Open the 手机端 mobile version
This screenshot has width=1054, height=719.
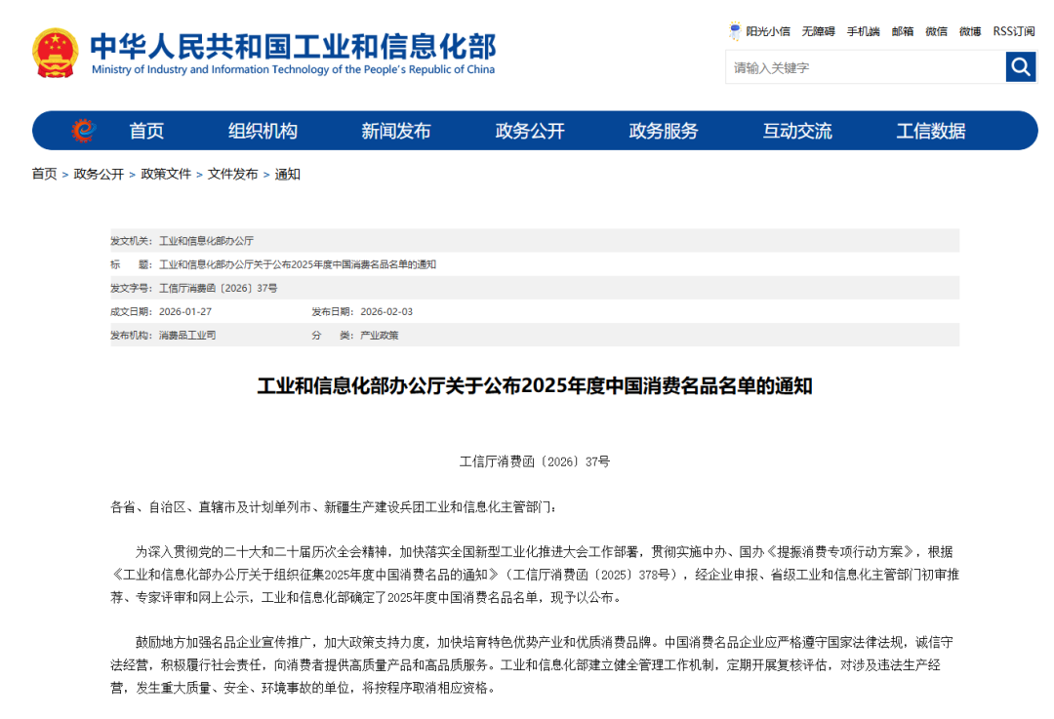[x=862, y=30]
